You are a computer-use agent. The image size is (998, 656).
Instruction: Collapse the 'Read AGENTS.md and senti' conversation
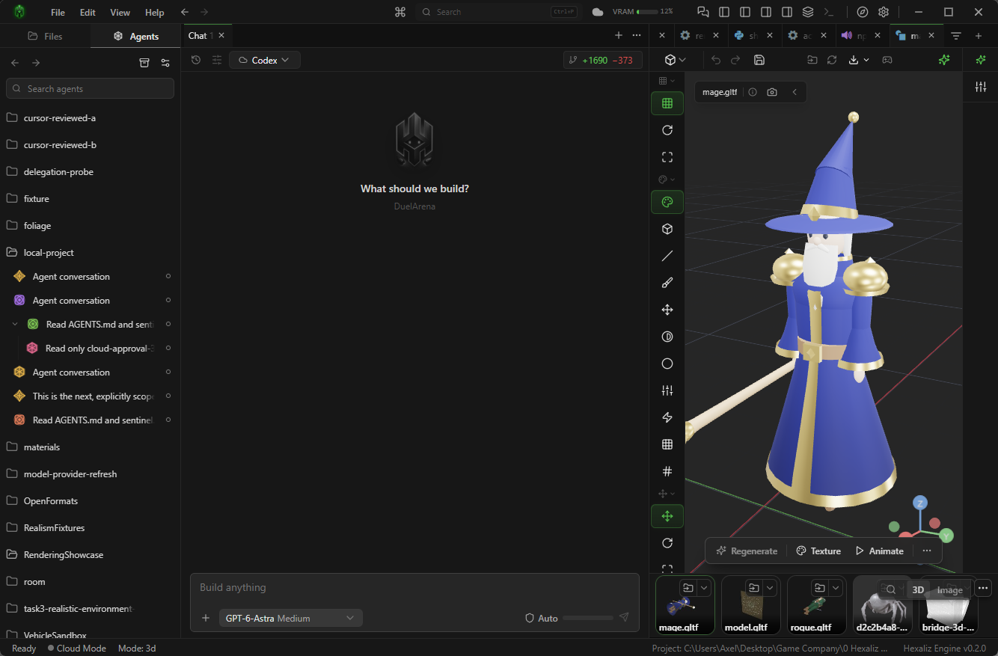click(x=16, y=324)
